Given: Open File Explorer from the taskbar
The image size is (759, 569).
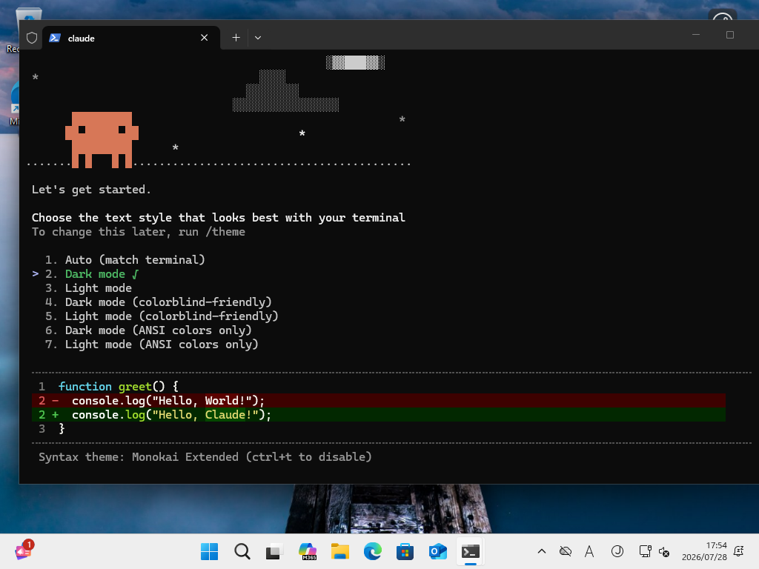Looking at the screenshot, I should (339, 551).
